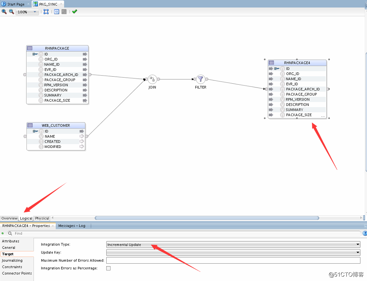The height and width of the screenshot is (281, 367).
Task: Click the blue help icon in properties
Action: click(365, 233)
